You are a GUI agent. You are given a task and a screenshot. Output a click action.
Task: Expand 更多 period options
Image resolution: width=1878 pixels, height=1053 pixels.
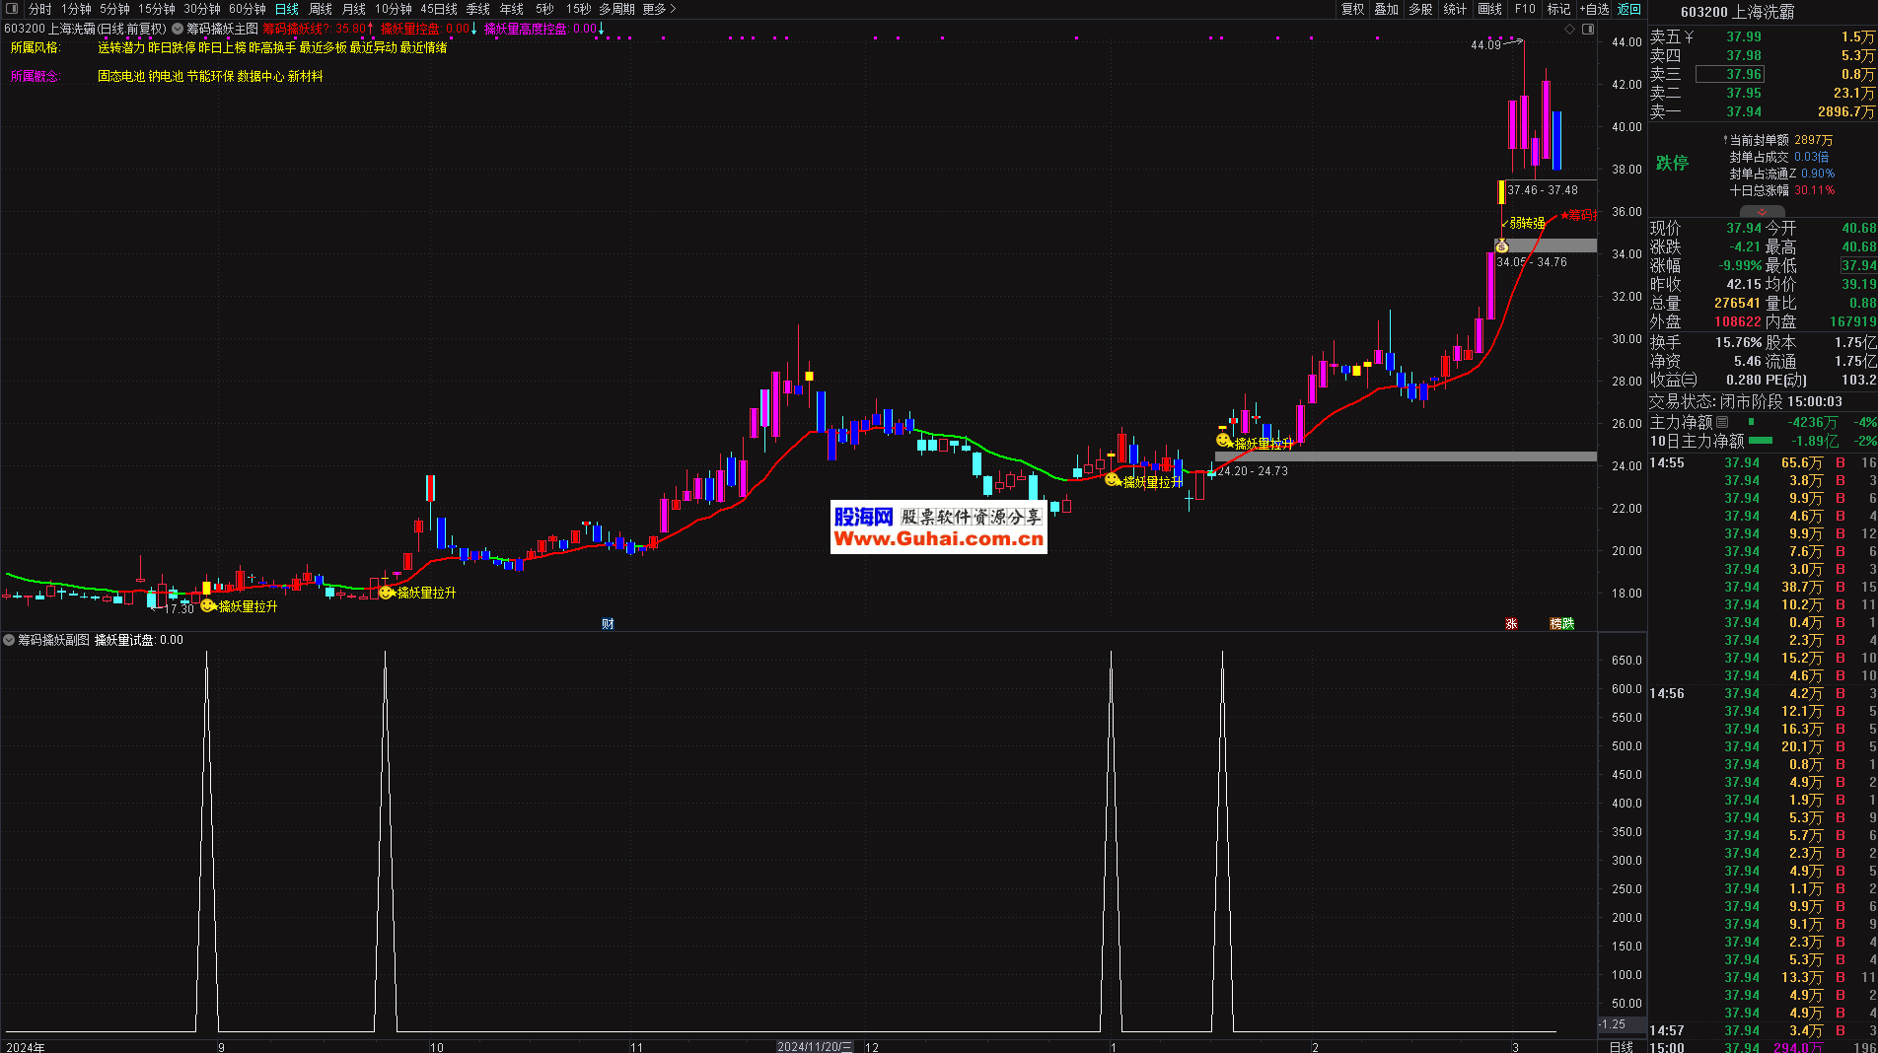pos(659,9)
